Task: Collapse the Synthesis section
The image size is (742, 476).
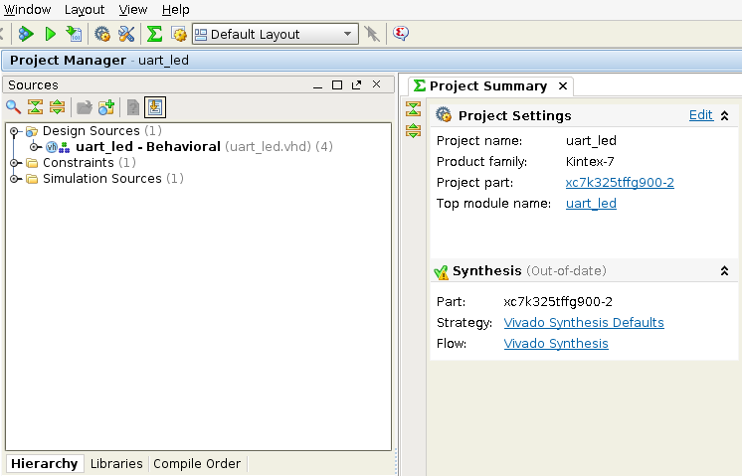Action: tap(724, 271)
